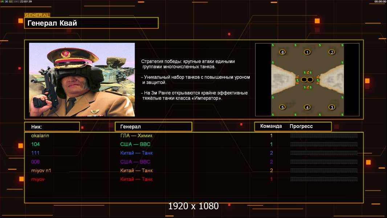Select start position 3 on the map
Screen dimensions: 387x218
pyautogui.click(x=332, y=107)
